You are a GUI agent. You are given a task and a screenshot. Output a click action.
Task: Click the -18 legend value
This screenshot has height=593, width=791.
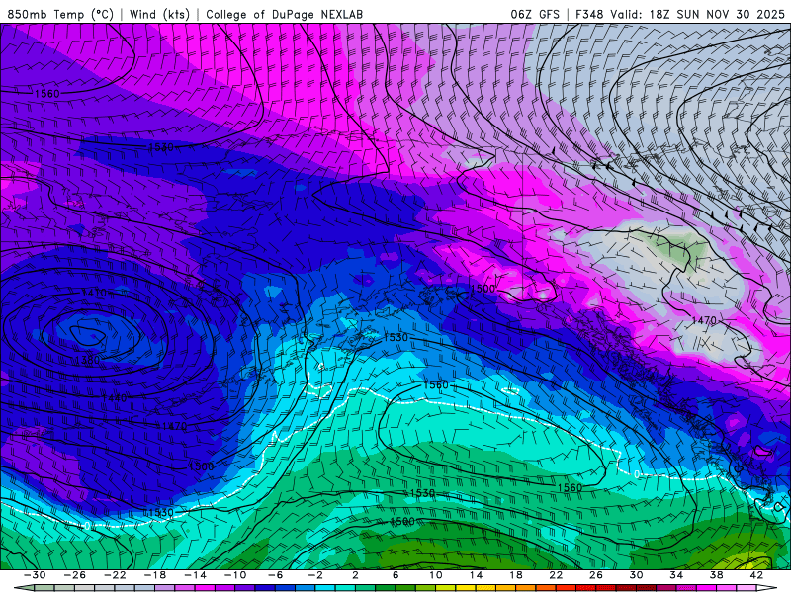pos(155,575)
